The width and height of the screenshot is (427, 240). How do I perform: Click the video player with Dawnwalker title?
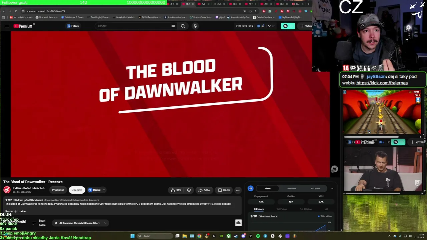point(170,104)
